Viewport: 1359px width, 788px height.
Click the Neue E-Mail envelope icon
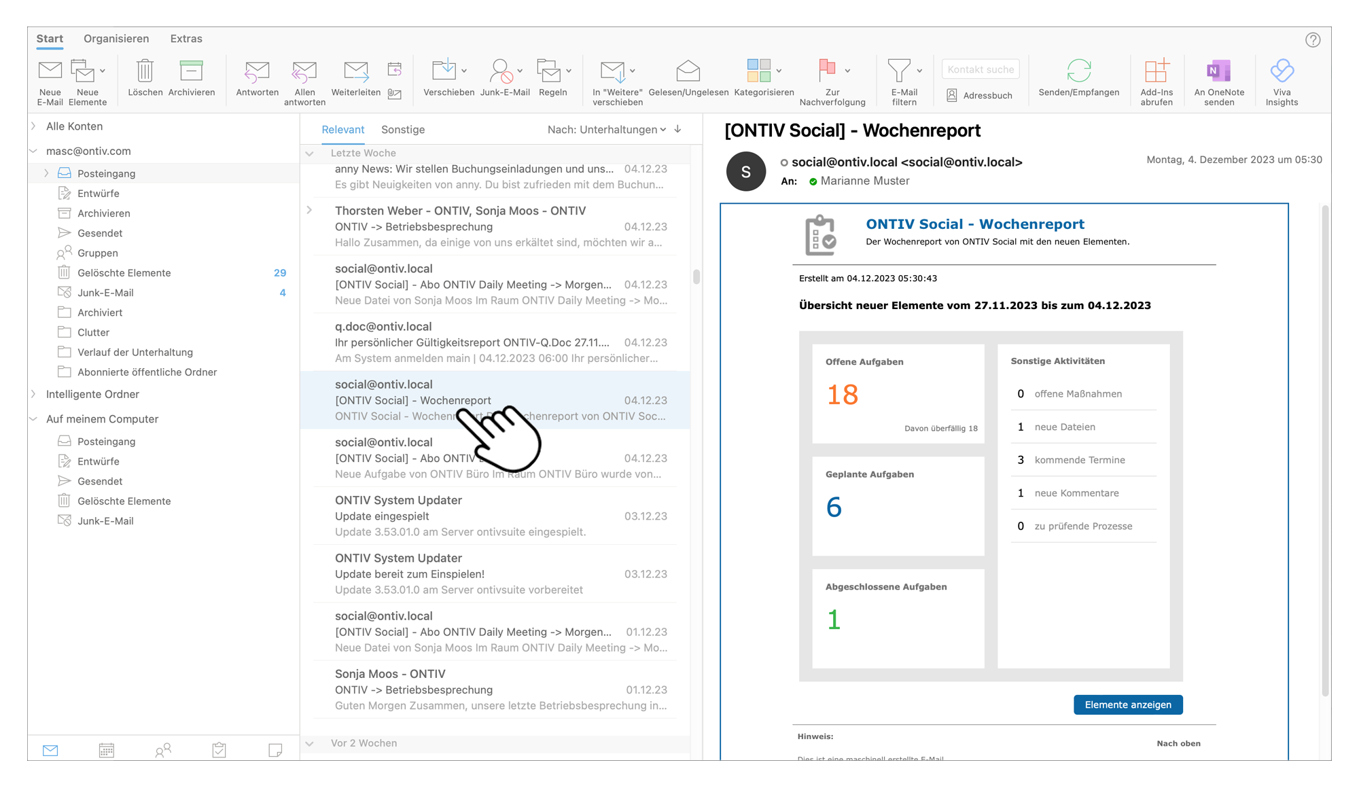50,70
